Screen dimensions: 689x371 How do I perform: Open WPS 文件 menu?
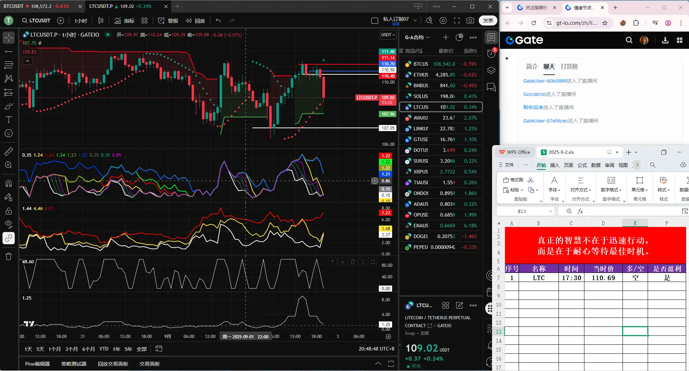point(506,165)
